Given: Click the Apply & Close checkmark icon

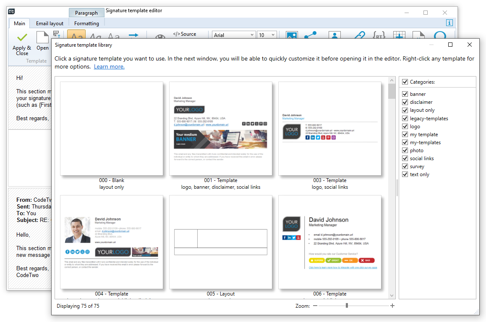Looking at the screenshot, I should pos(22,37).
